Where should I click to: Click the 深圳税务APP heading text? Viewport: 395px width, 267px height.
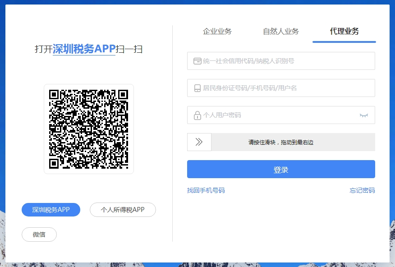(84, 49)
